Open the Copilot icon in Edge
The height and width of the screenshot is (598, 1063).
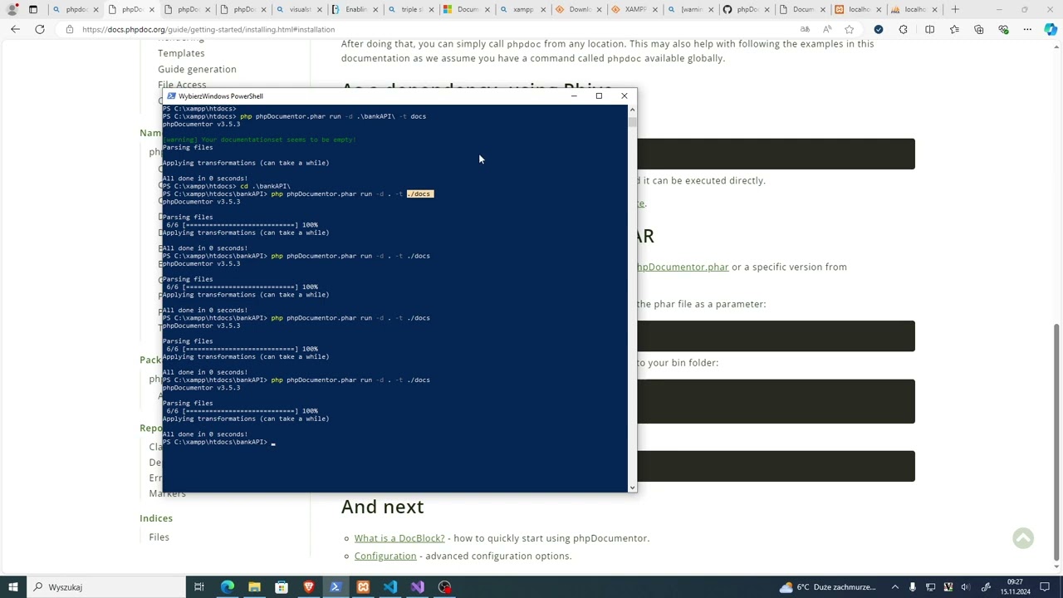click(x=1051, y=29)
